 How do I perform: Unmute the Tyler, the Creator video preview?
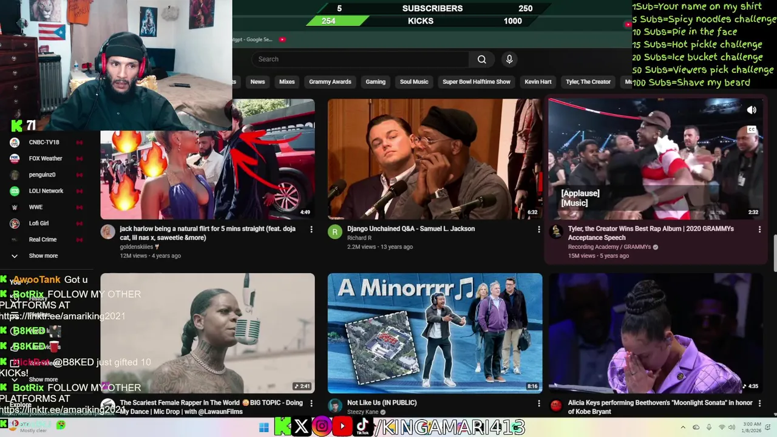click(x=752, y=110)
